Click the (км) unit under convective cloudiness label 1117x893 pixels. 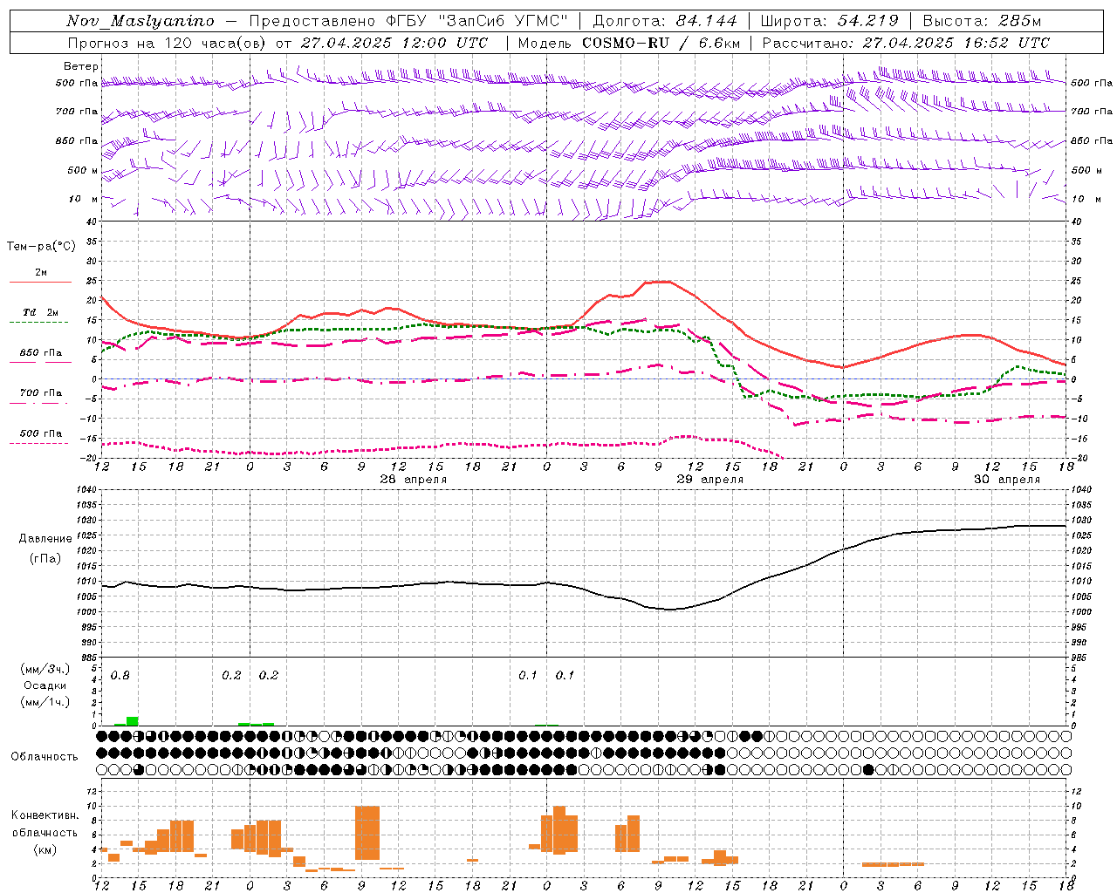click(45, 849)
